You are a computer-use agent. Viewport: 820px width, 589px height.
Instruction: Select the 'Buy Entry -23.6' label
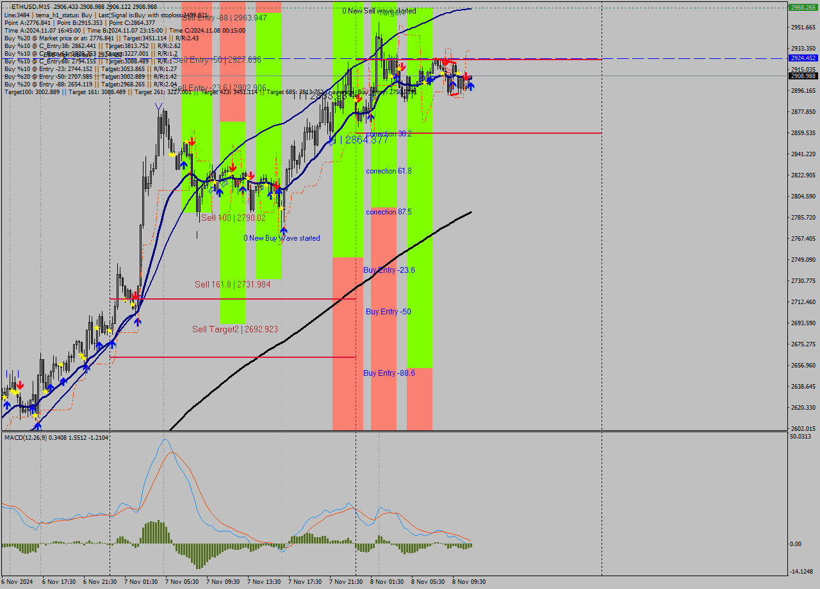(389, 270)
